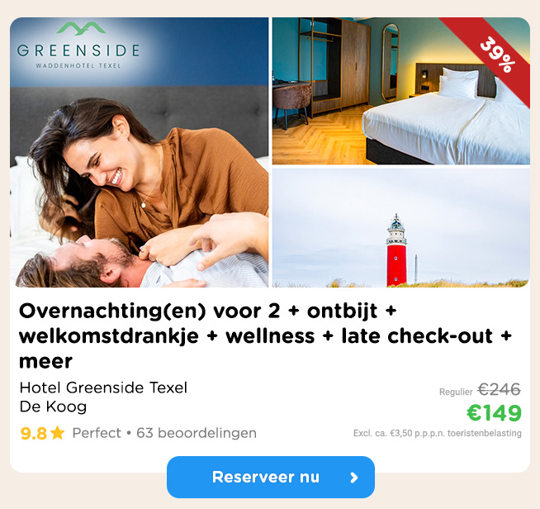Click the Regulier price label

456,392
